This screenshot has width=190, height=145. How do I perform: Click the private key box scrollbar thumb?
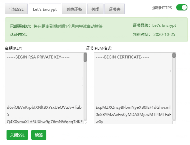click(85, 57)
